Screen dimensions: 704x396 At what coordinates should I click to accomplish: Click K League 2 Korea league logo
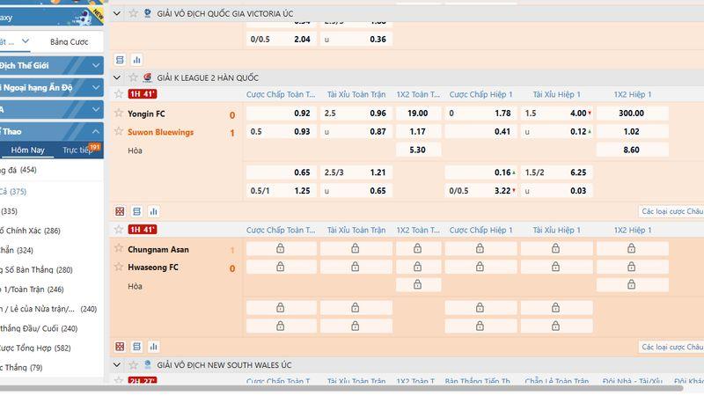tap(147, 77)
